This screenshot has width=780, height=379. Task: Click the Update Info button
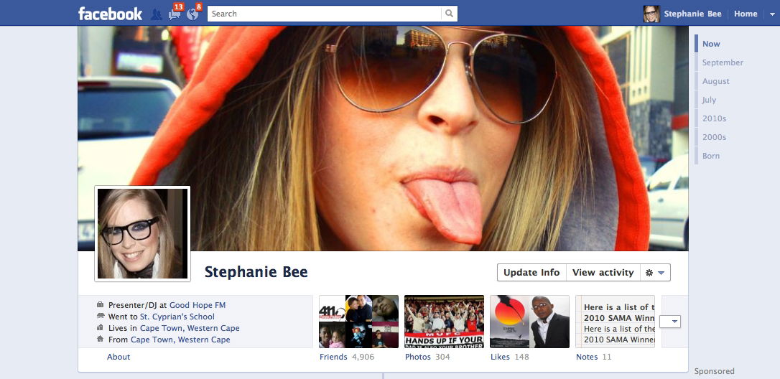(531, 273)
